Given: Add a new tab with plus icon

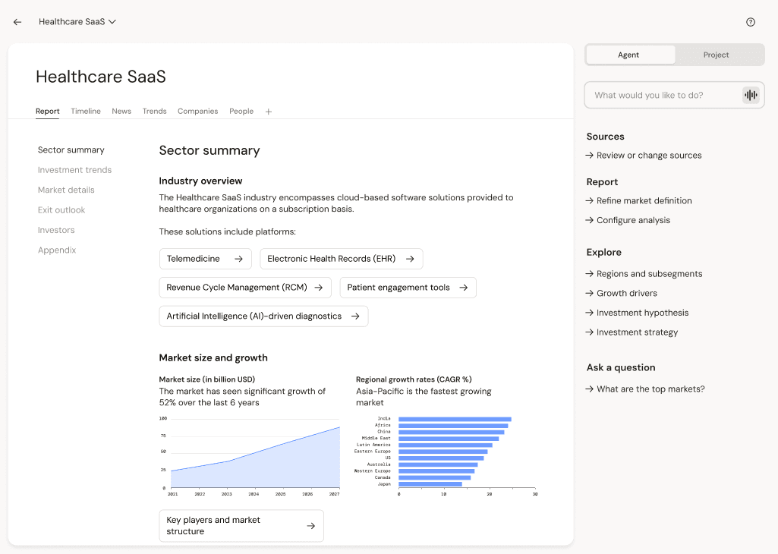Looking at the screenshot, I should [x=269, y=112].
